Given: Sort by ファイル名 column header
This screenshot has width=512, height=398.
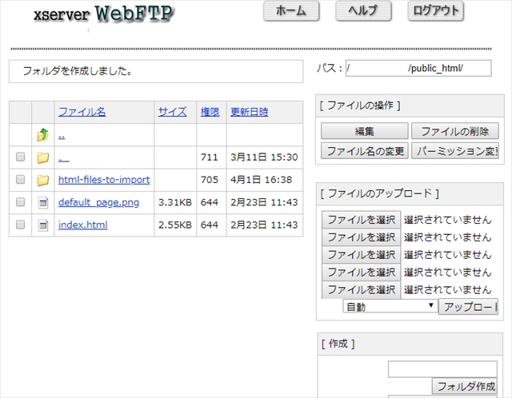Looking at the screenshot, I should coord(82,112).
